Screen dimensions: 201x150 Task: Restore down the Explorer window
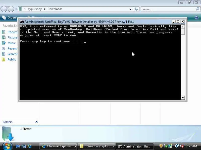pos(189,2)
